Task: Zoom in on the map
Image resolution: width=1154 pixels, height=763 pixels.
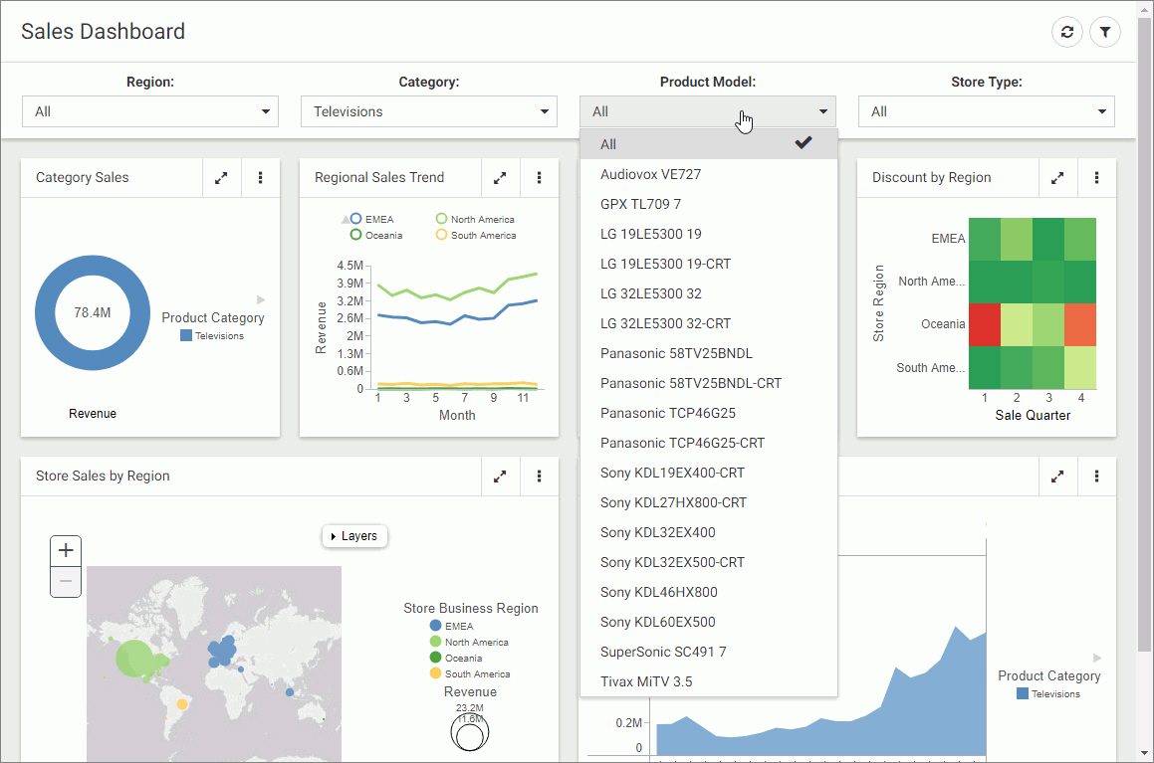Action: [x=66, y=551]
